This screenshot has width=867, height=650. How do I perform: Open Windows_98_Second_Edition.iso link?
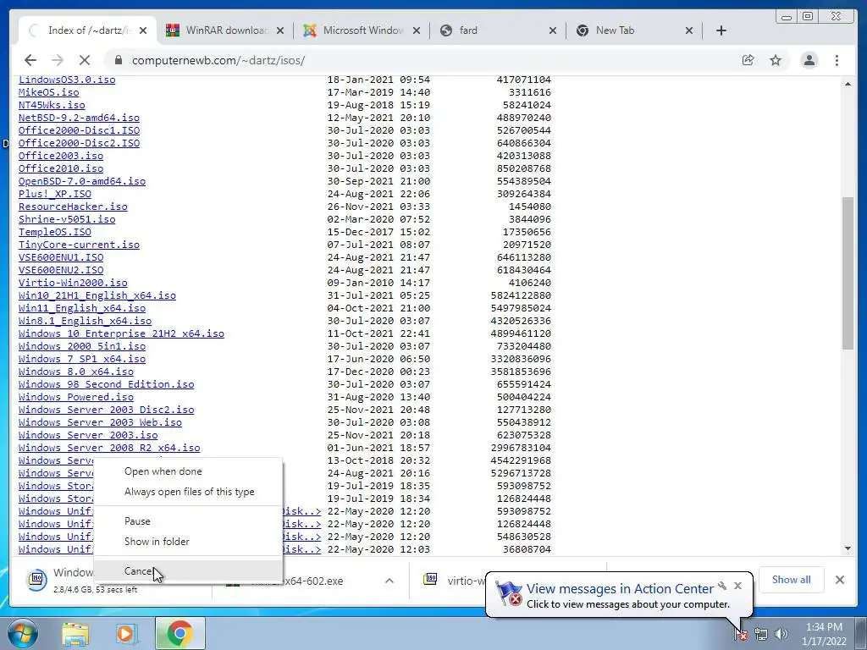[x=106, y=385]
